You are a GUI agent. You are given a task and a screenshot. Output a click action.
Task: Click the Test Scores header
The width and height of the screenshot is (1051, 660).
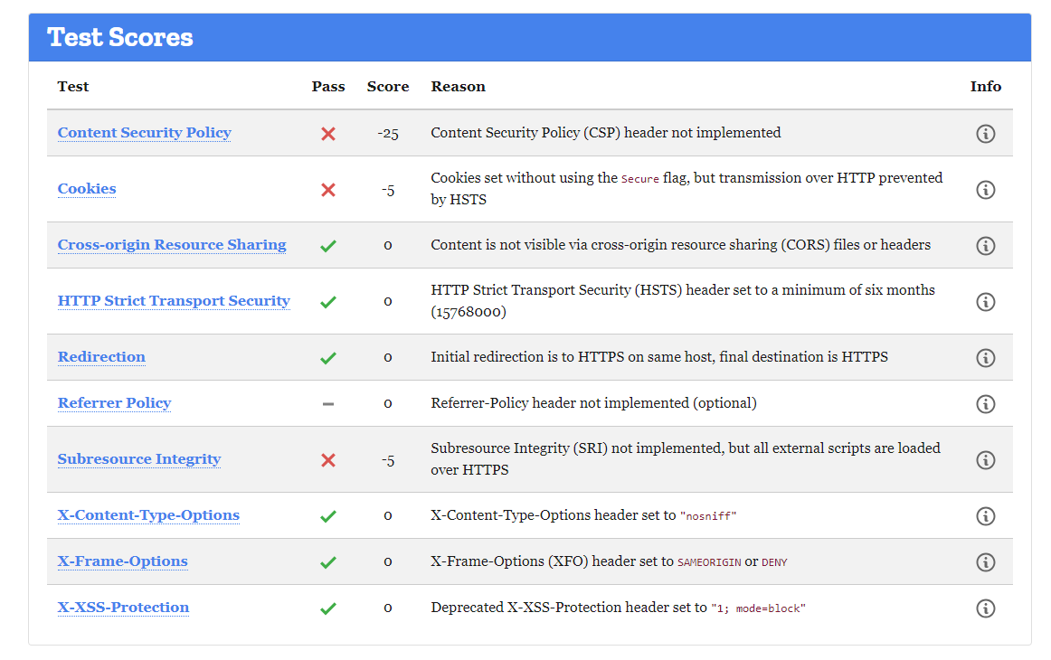click(118, 37)
